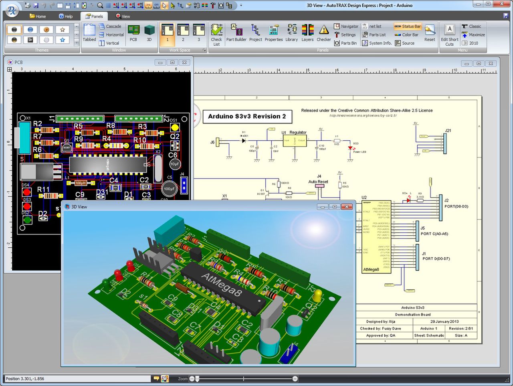Click zoom in plus button in status bar
This screenshot has width=513, height=386.
[x=295, y=379]
